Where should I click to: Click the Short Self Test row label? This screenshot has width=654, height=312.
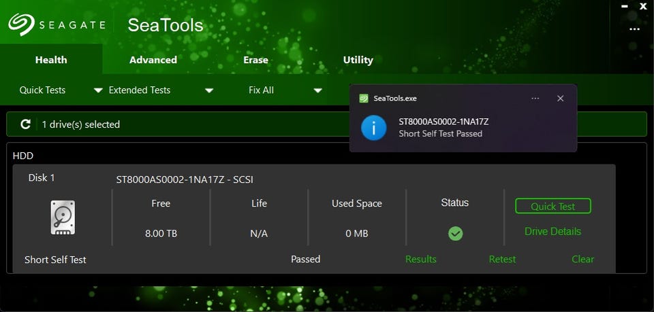pos(55,260)
